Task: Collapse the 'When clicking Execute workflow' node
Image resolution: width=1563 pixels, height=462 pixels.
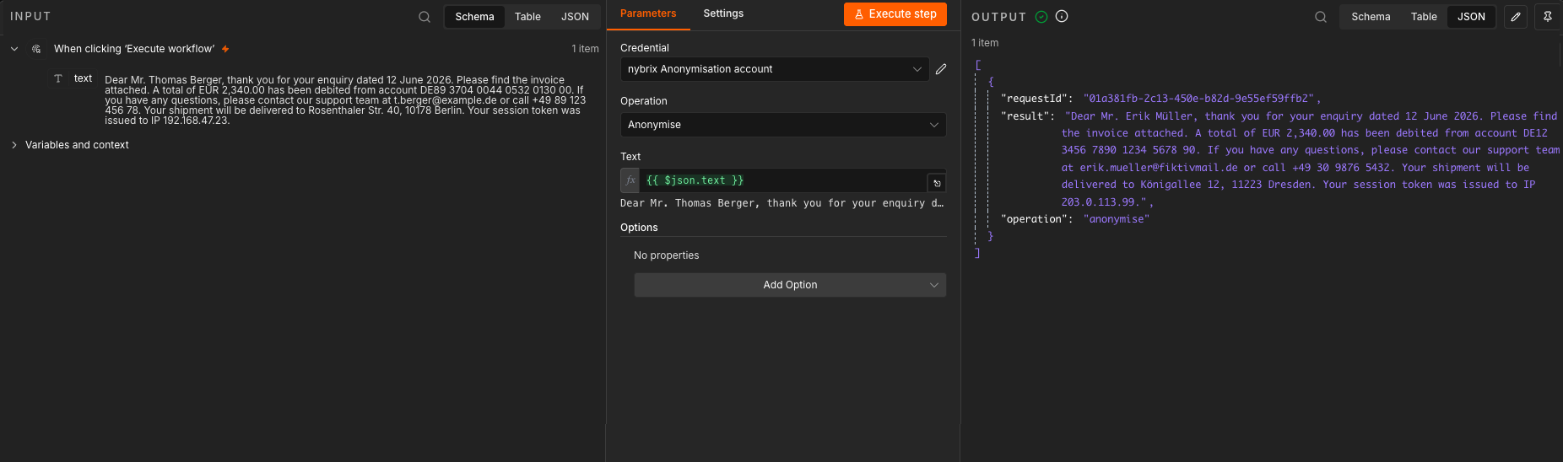Action: pos(14,49)
